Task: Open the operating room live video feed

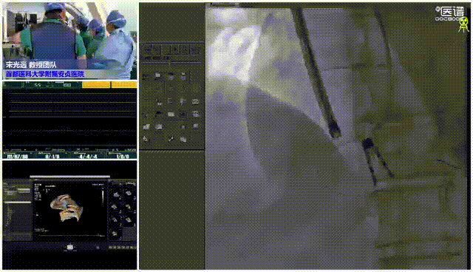Action: coord(69,41)
